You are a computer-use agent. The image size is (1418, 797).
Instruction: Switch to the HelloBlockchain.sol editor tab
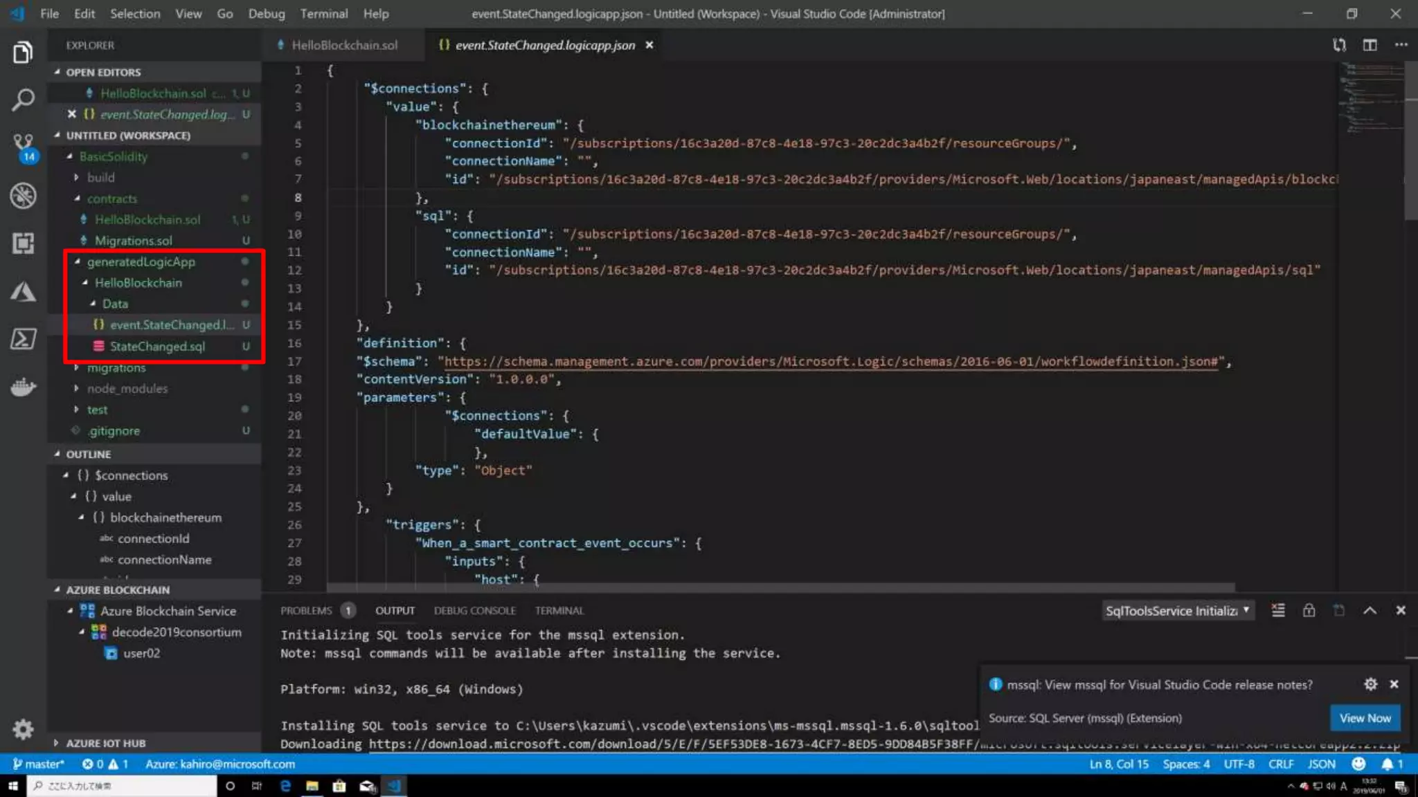(x=344, y=45)
